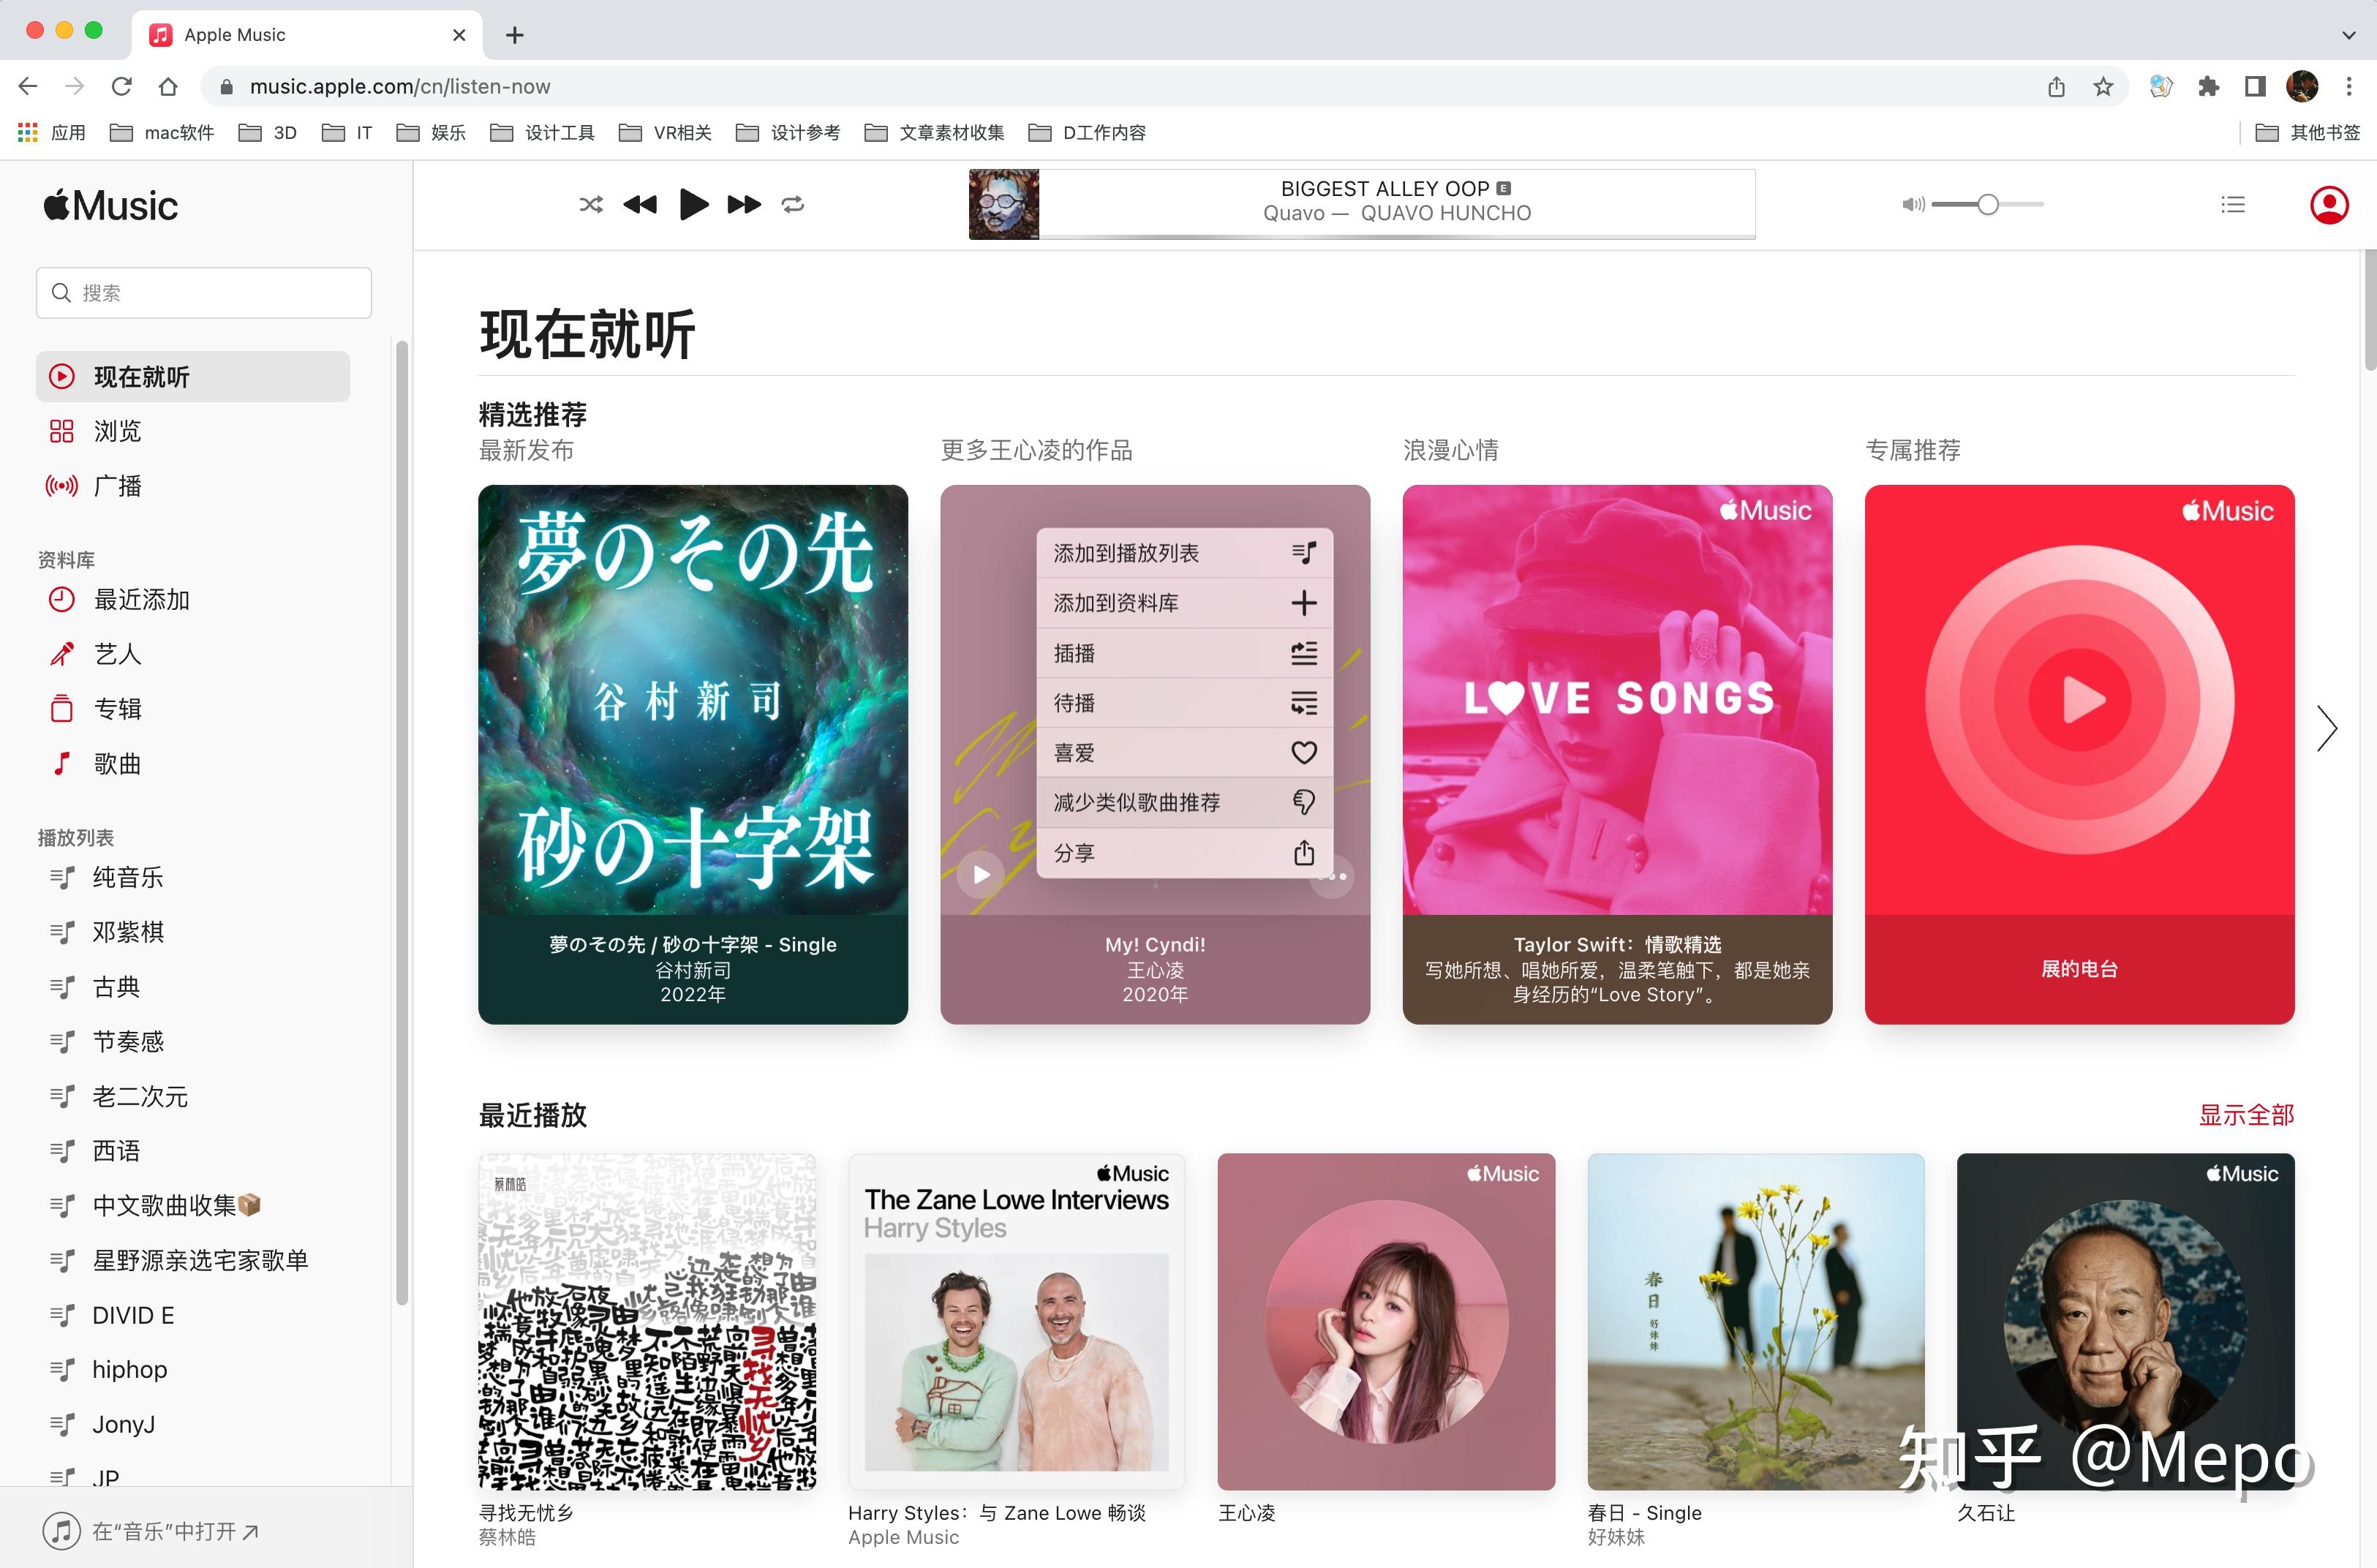Play the 展的电台 station card
The width and height of the screenshot is (2377, 1568).
point(2079,754)
